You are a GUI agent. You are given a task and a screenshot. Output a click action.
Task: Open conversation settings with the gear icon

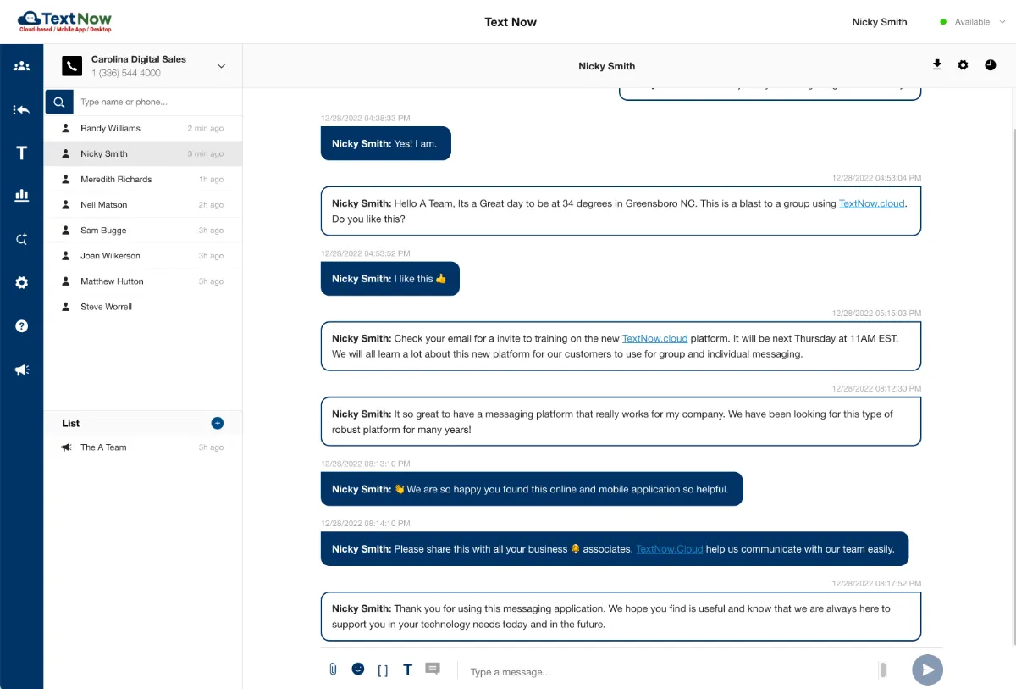coord(963,64)
